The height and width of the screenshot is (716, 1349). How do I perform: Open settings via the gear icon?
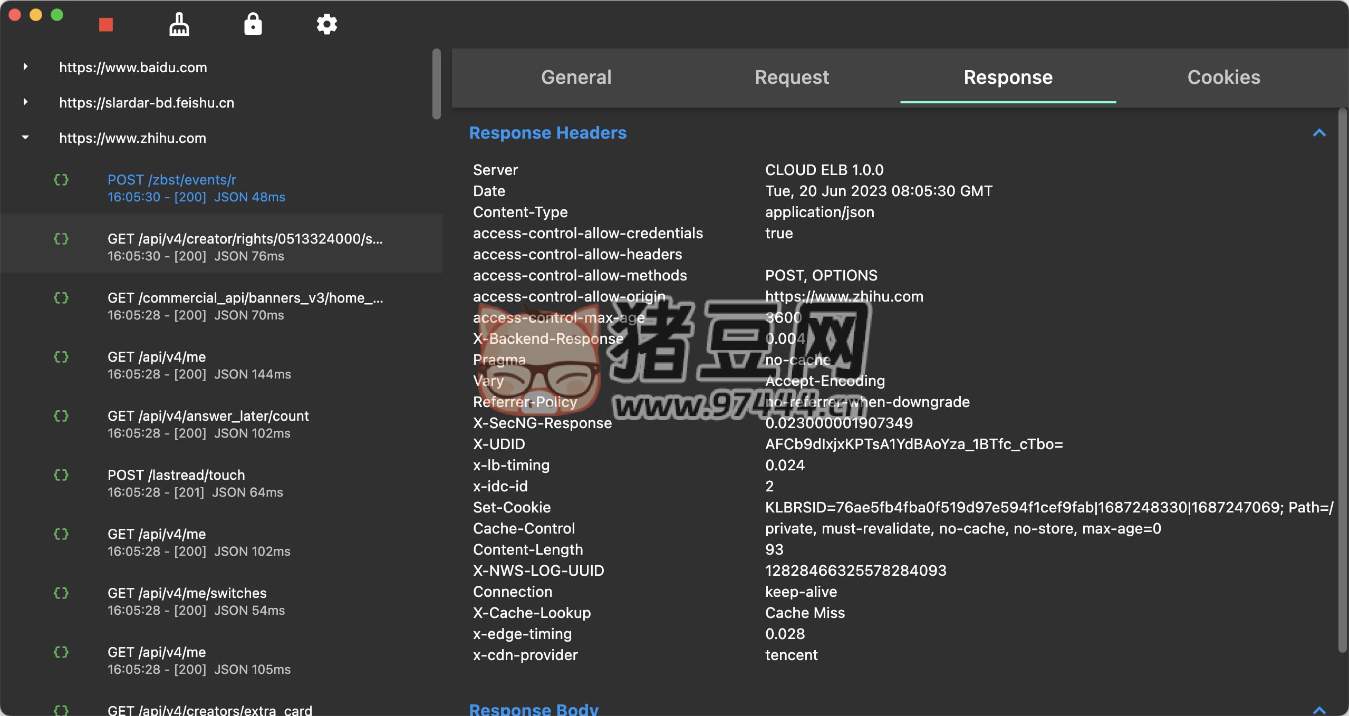pyautogui.click(x=326, y=24)
